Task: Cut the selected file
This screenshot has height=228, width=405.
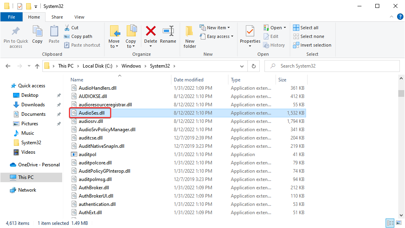Action: tap(72, 28)
